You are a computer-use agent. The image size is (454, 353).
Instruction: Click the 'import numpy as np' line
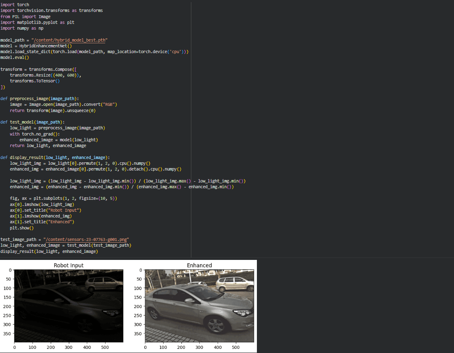click(22, 28)
